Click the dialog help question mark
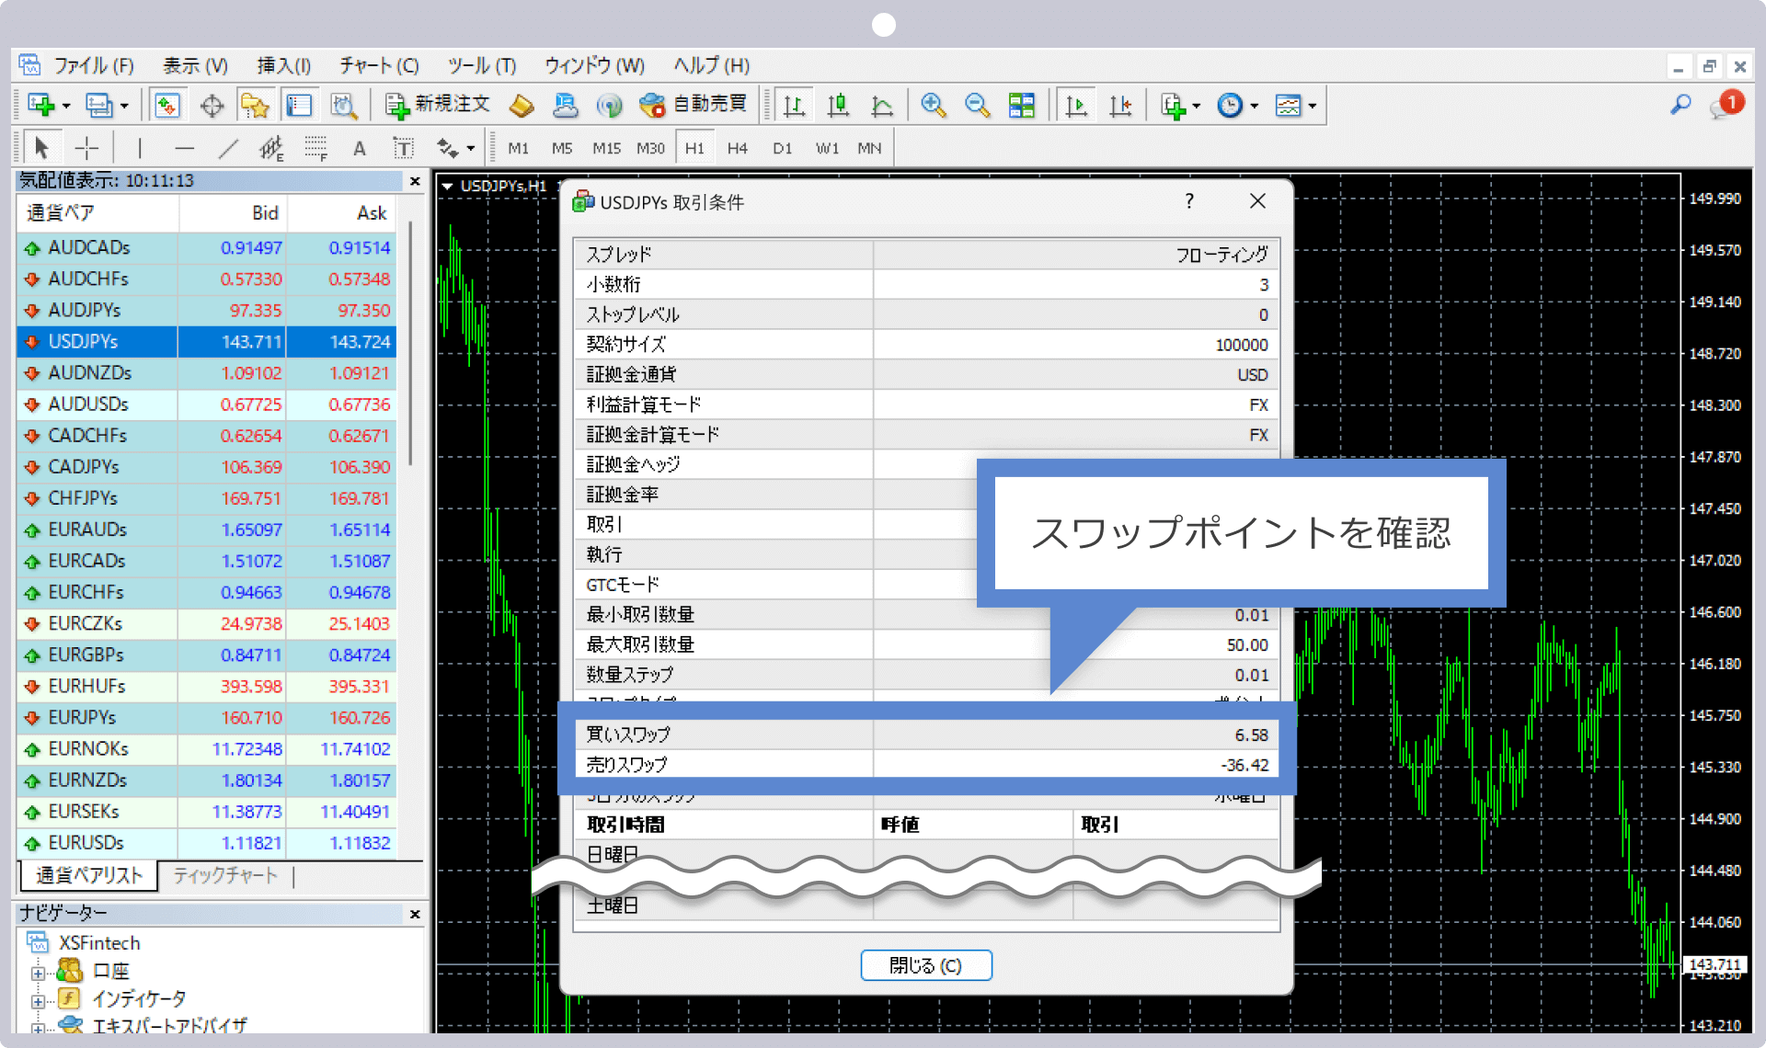The image size is (1766, 1048). coord(1189,201)
